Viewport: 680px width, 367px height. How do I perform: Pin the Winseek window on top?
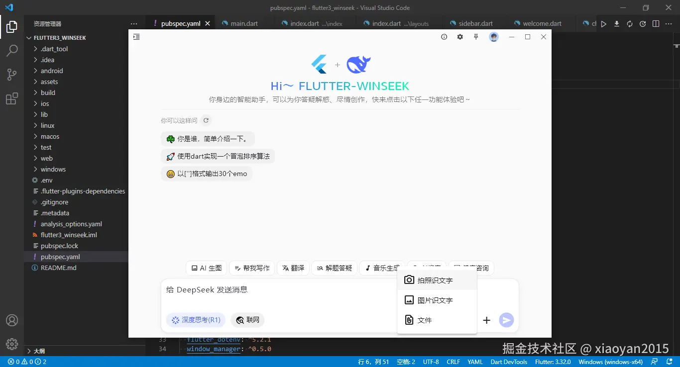pyautogui.click(x=476, y=37)
